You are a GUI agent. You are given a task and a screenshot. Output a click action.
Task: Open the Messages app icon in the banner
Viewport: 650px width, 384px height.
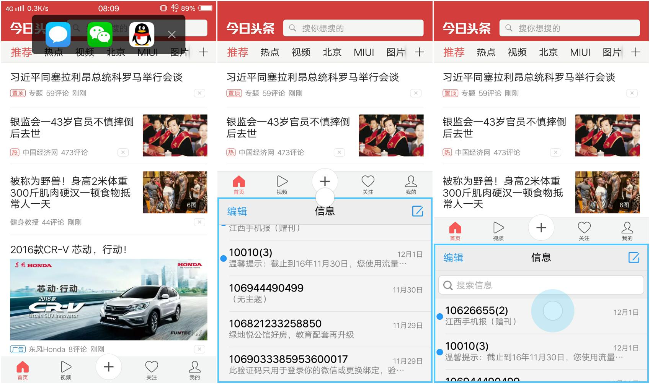coord(58,35)
